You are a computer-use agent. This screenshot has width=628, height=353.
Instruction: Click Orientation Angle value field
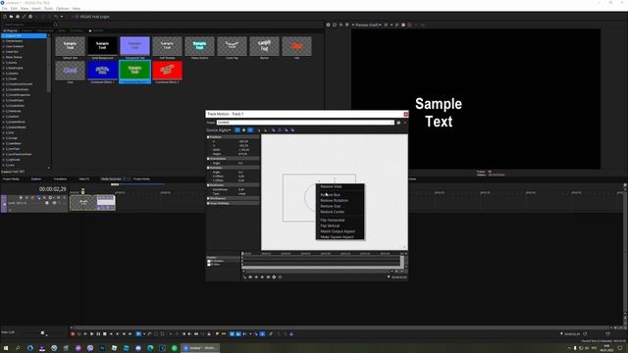(x=241, y=163)
